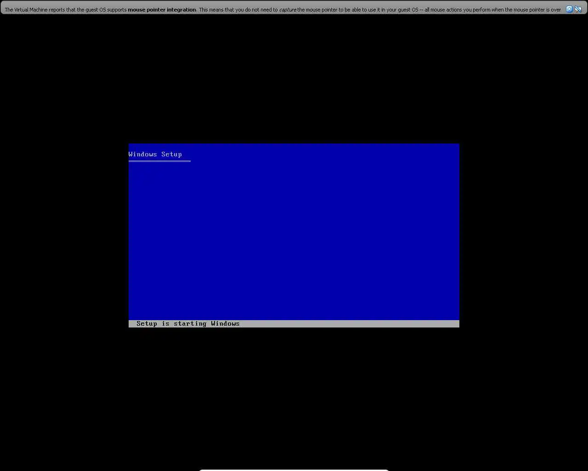Click the italic word "capture" in notification
Screen dimensions: 588x471
288,10
